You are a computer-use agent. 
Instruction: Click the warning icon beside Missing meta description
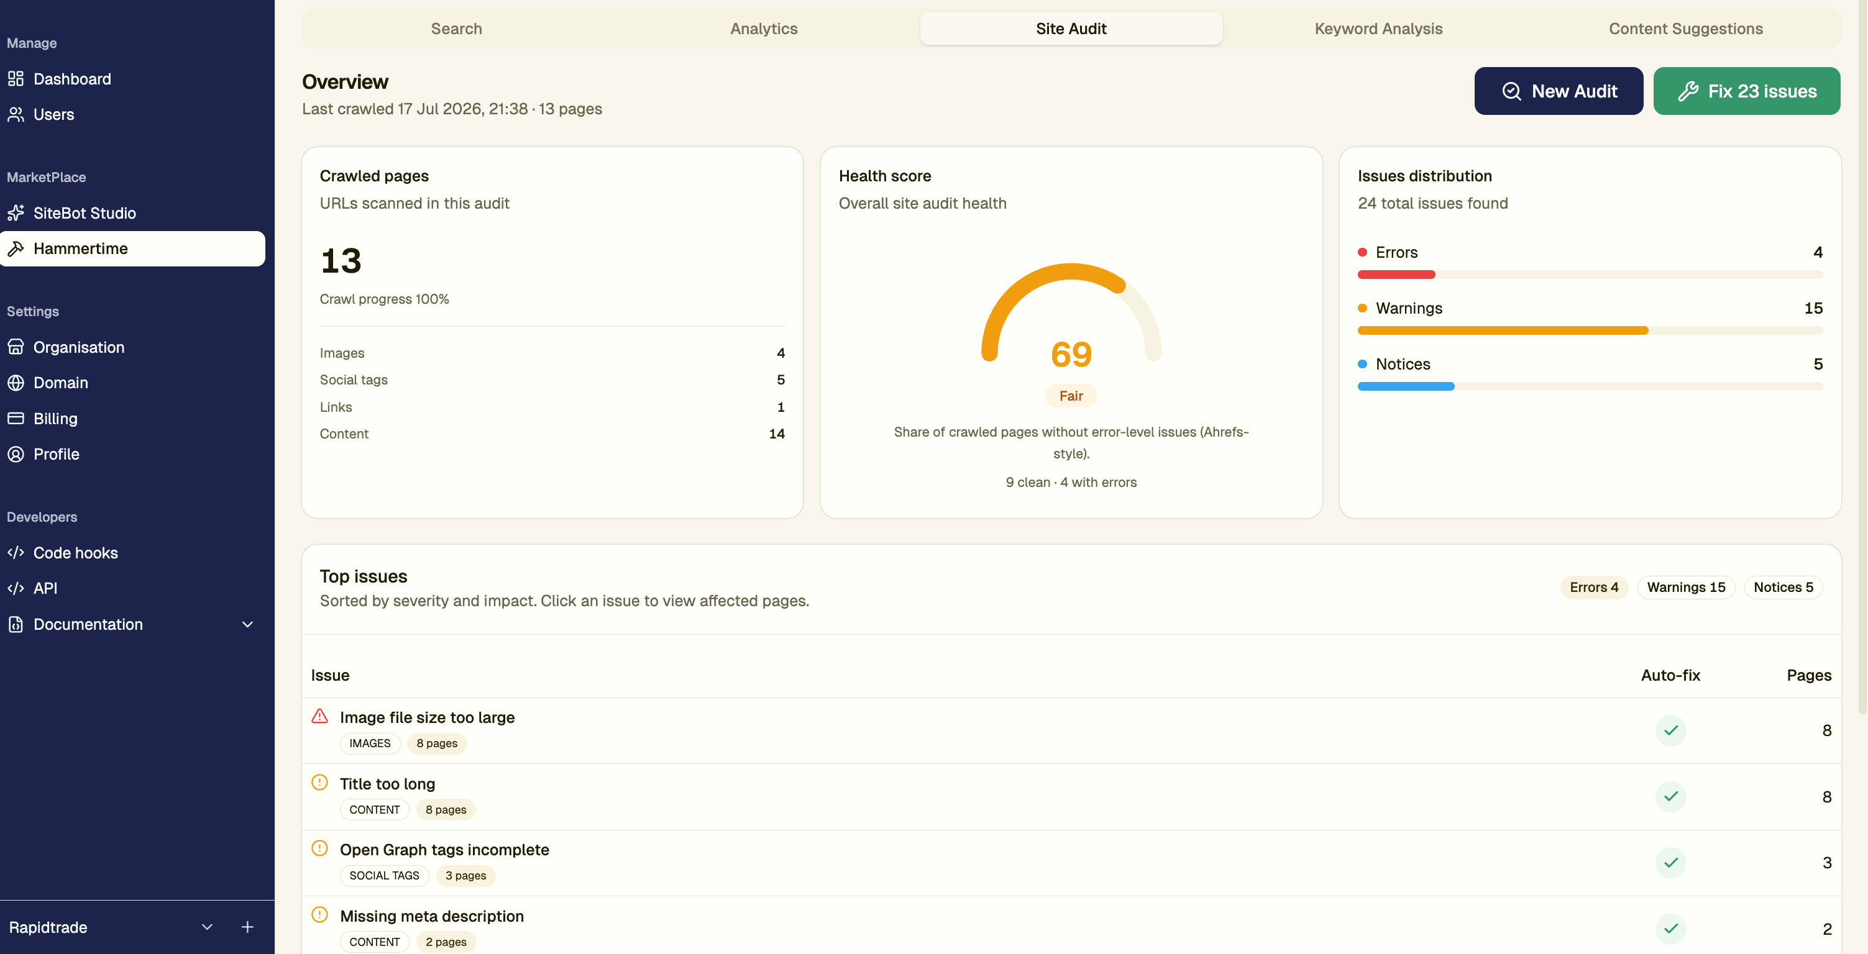point(320,915)
